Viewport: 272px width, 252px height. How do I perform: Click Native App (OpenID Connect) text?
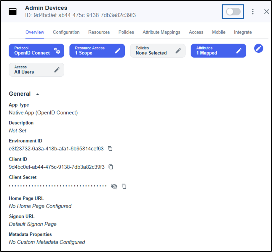click(x=43, y=113)
